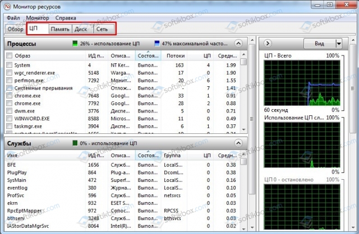This screenshot has width=359, height=234.
Task: Check the taskmgr.exe checkbox
Action: pyautogui.click(x=9, y=126)
